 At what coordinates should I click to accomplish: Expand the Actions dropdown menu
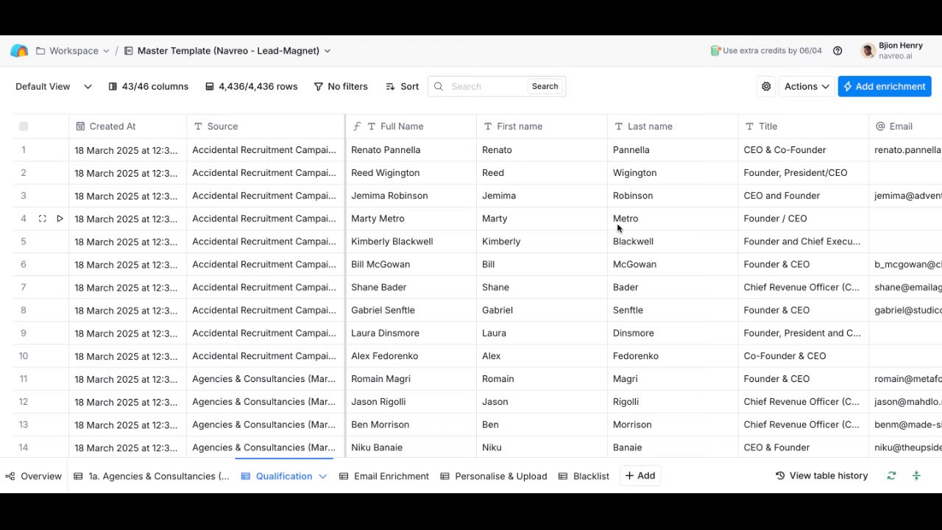click(807, 86)
